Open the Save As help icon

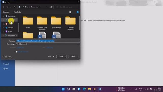click(x=78, y=12)
